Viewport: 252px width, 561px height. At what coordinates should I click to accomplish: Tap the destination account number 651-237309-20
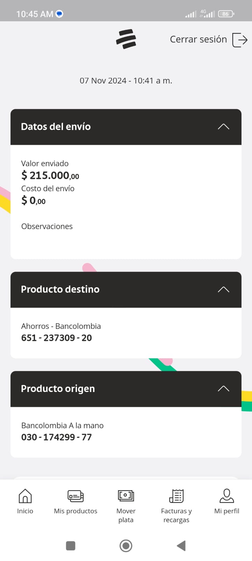click(56, 338)
